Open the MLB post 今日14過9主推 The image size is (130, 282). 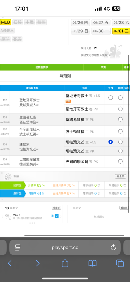(x=29, y=217)
